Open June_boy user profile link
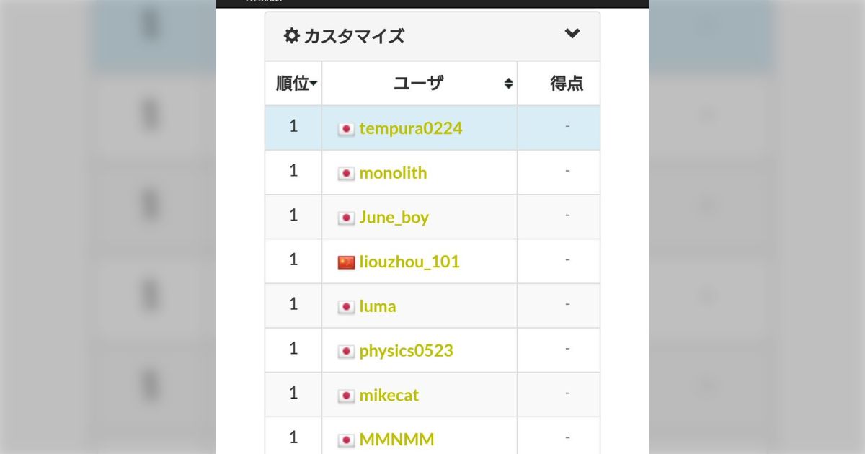Viewport: 865px width, 454px height. point(394,218)
